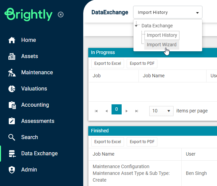Click the Search magnifier icon
The image size is (217, 186).
pyautogui.click(x=12, y=137)
